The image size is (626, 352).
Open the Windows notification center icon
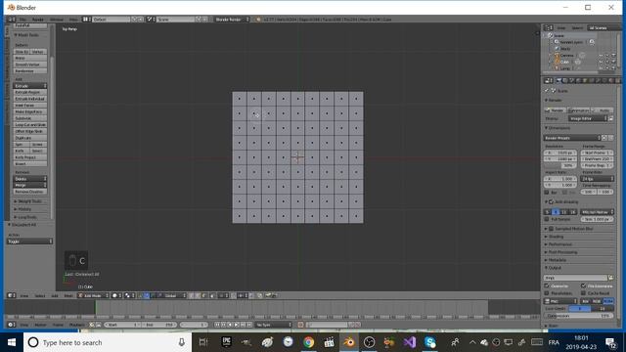pyautogui.click(x=610, y=342)
